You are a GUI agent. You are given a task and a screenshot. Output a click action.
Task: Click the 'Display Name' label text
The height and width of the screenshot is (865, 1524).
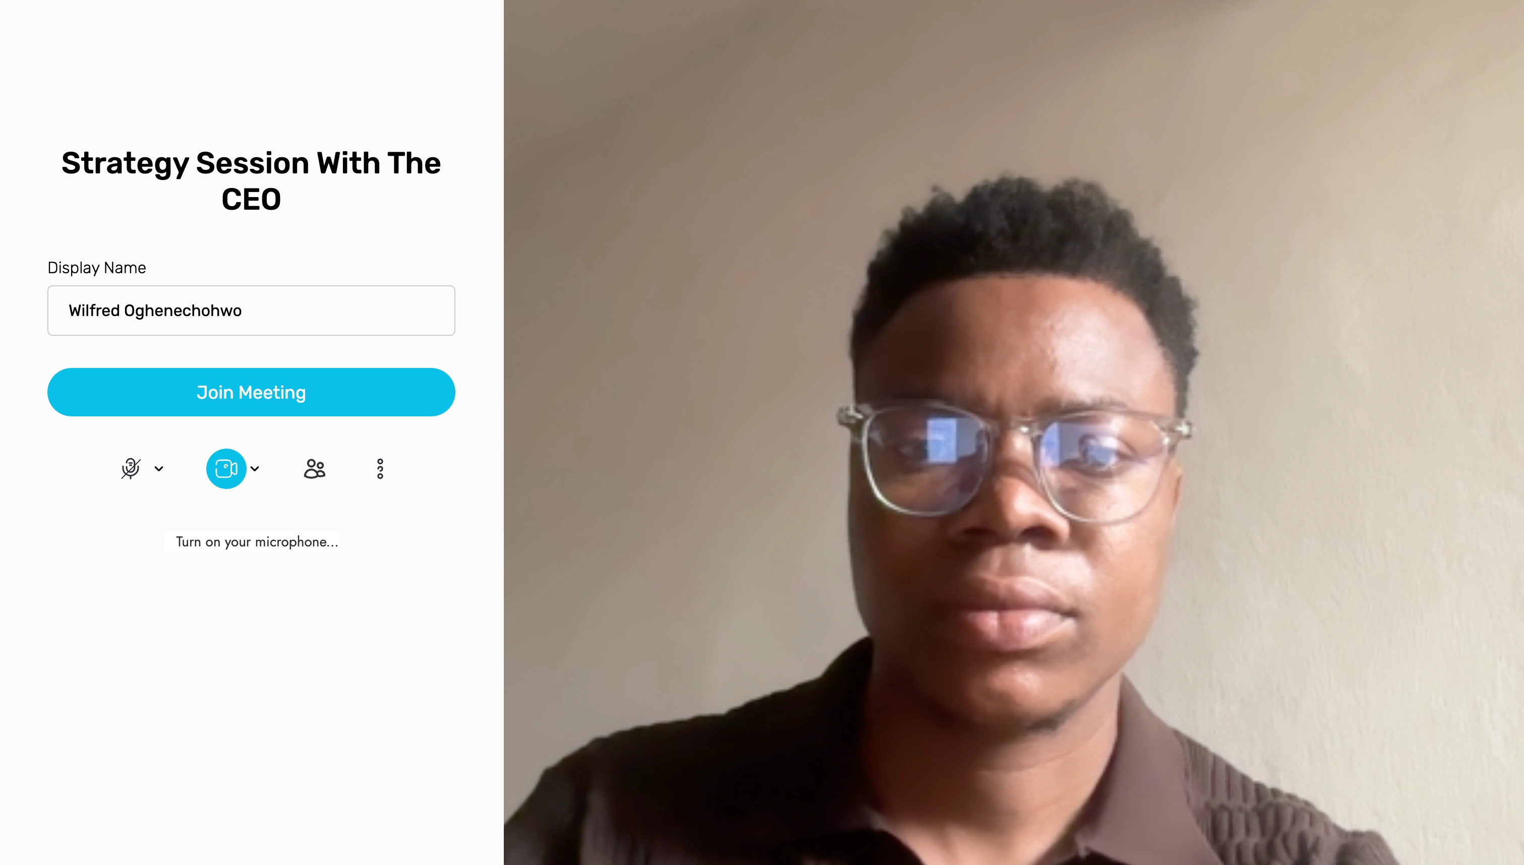97,268
